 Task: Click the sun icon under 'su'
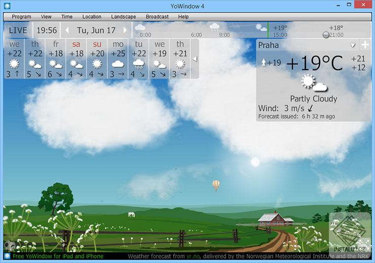(97, 64)
